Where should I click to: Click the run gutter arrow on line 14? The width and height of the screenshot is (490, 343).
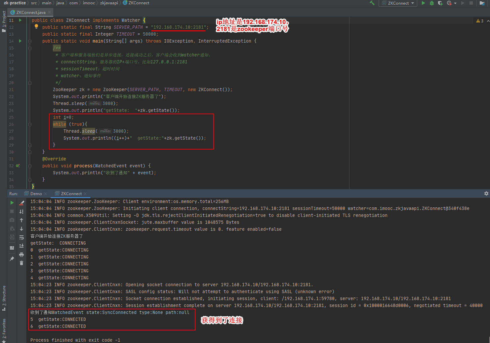tap(20, 41)
